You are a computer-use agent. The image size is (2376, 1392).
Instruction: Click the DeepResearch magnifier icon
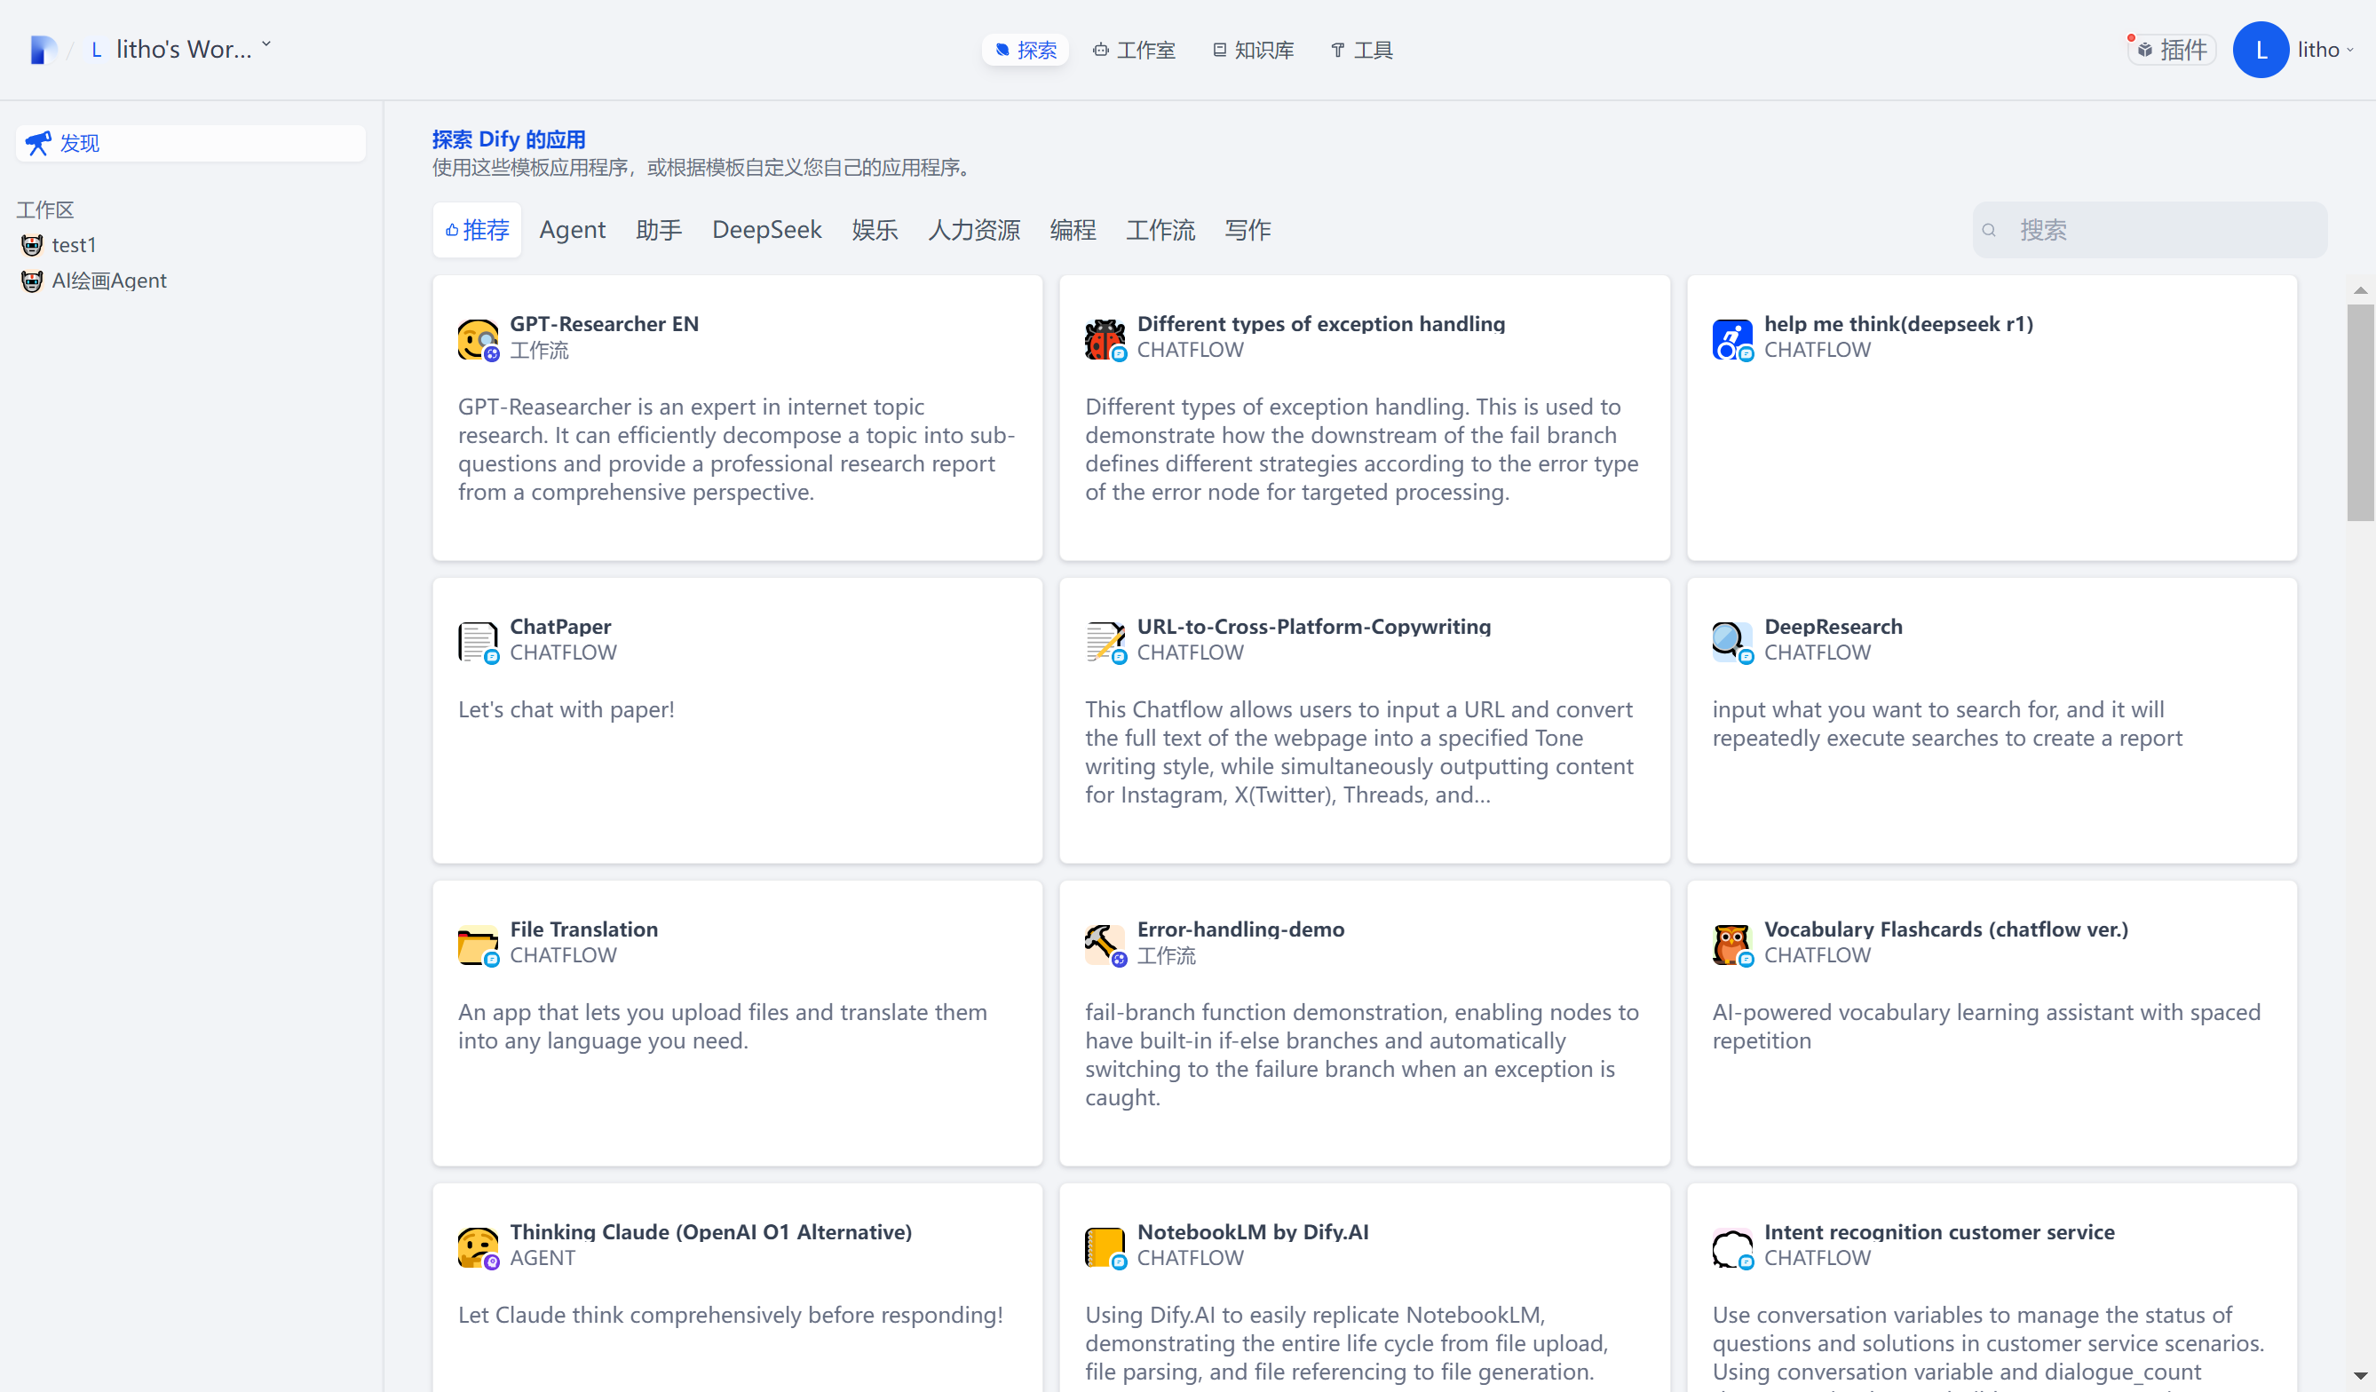[x=1731, y=641]
